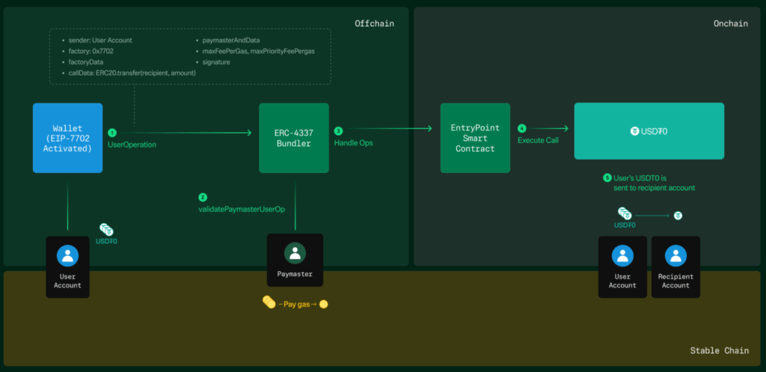Select the ERC-4337 Bundler box
The width and height of the screenshot is (766, 372).
point(293,138)
